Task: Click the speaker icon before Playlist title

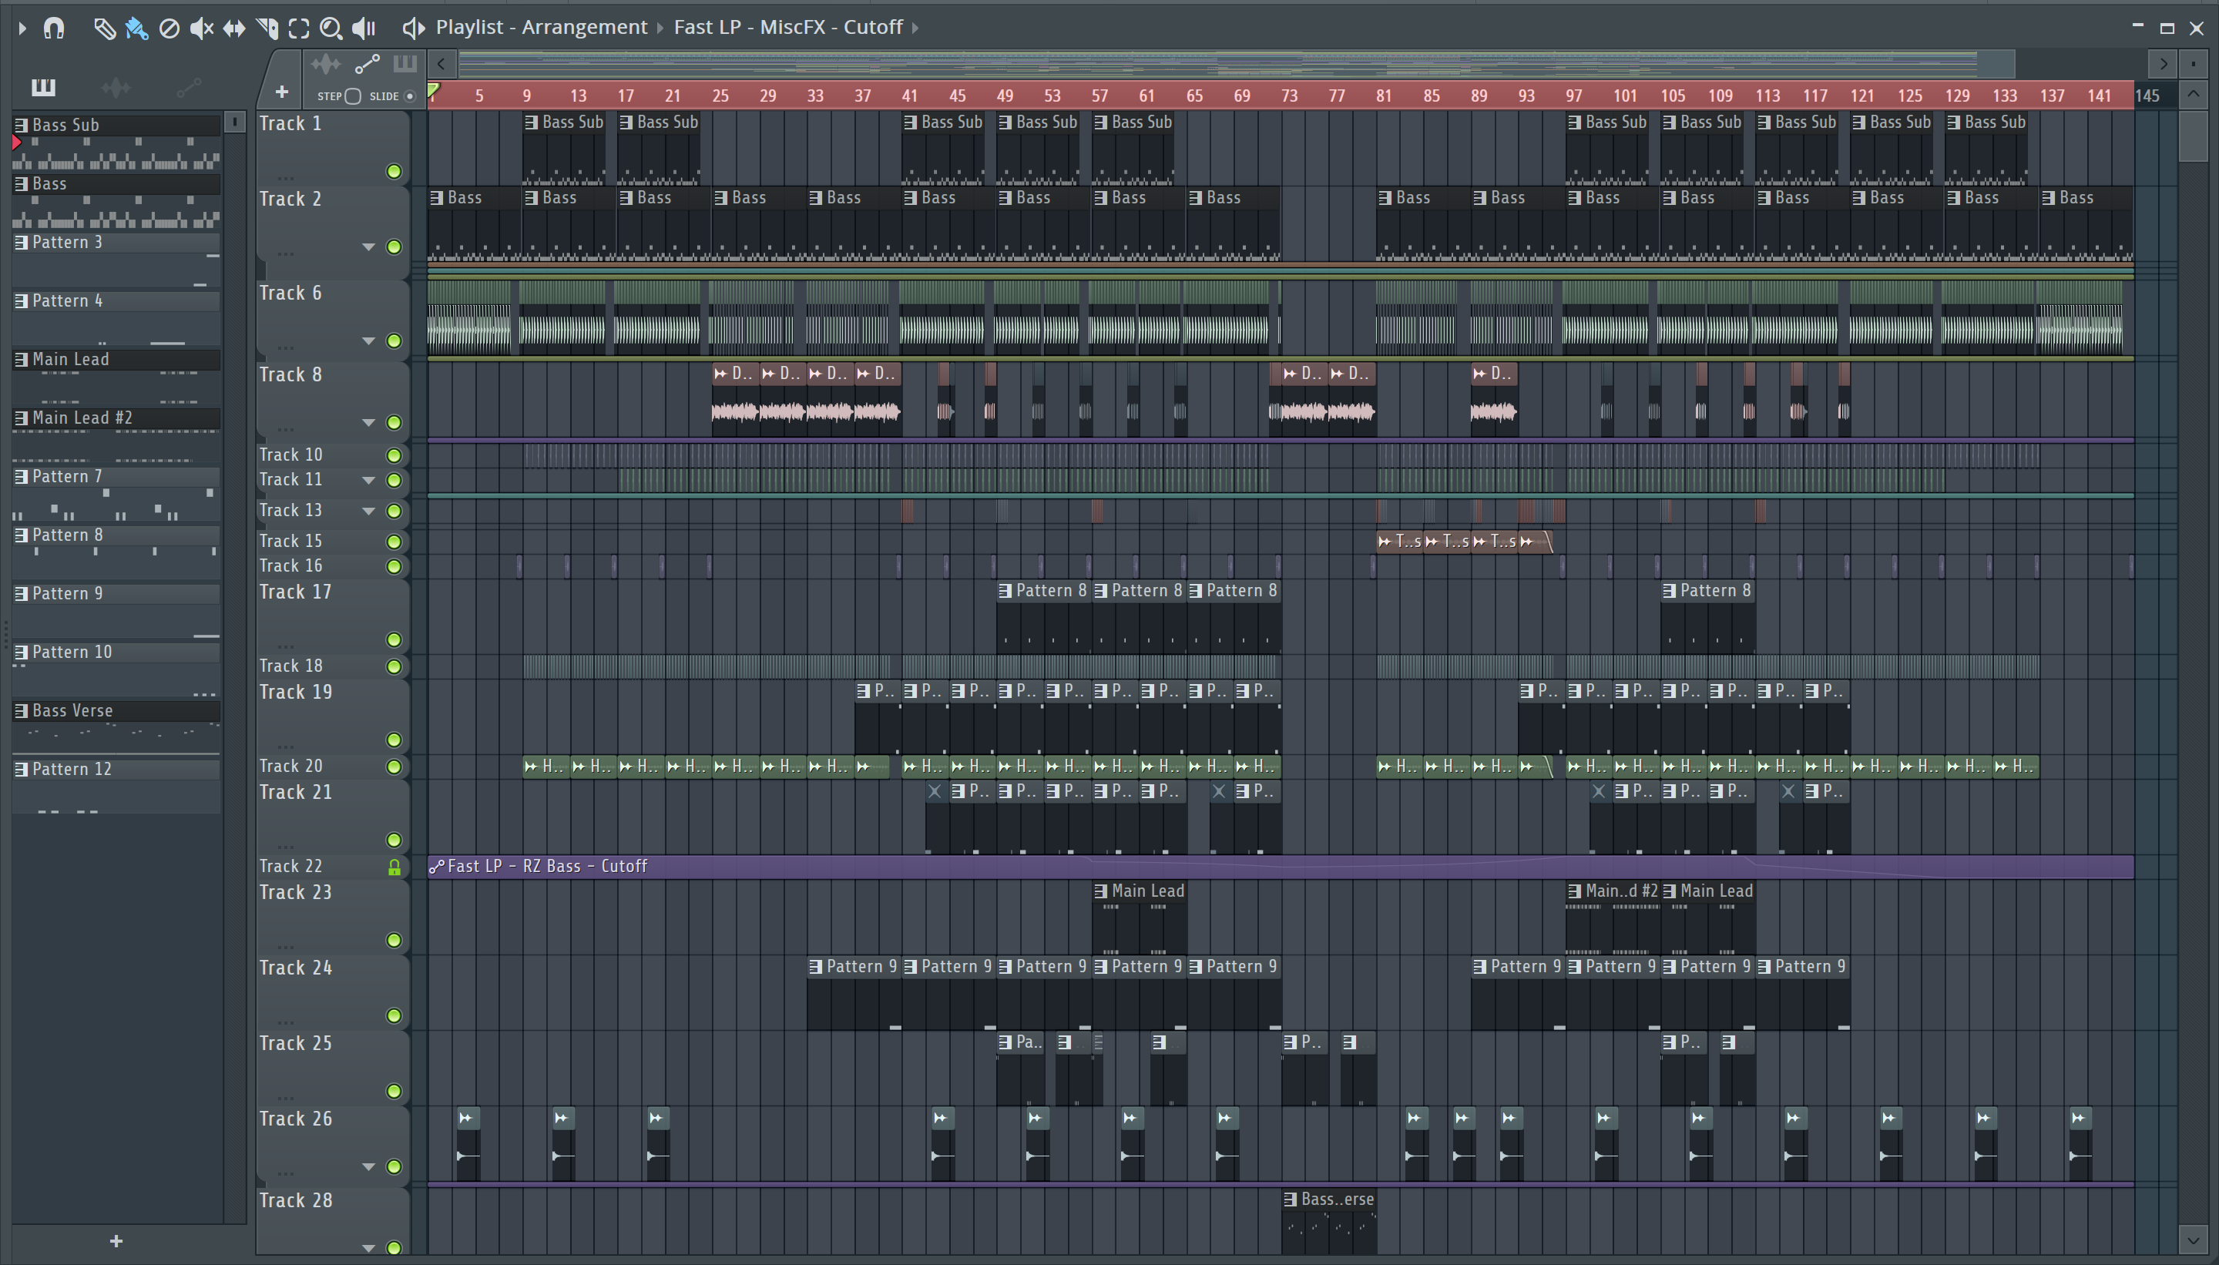Action: 414,29
